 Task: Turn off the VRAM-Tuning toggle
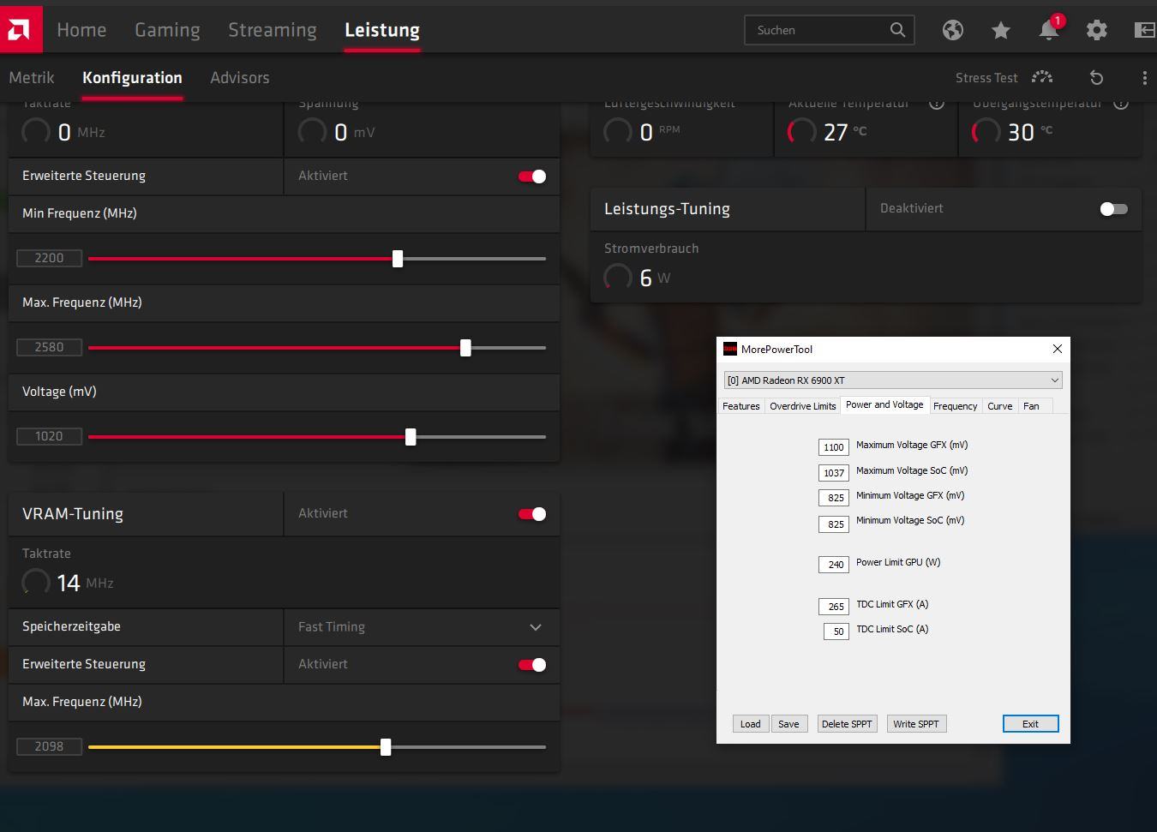tap(532, 514)
